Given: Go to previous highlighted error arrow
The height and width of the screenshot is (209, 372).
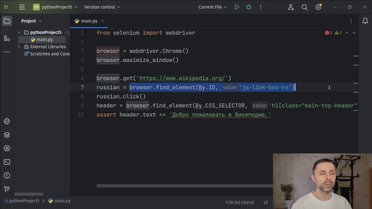Looking at the screenshot, I should 346,33.
